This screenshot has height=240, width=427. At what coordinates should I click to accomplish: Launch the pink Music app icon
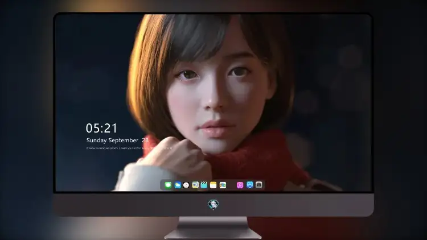[x=240, y=185]
